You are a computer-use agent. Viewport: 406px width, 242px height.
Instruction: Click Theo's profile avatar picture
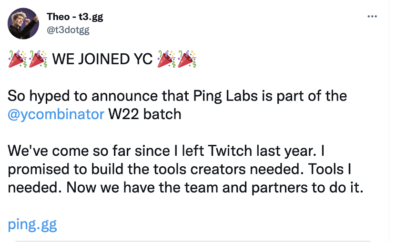23,23
